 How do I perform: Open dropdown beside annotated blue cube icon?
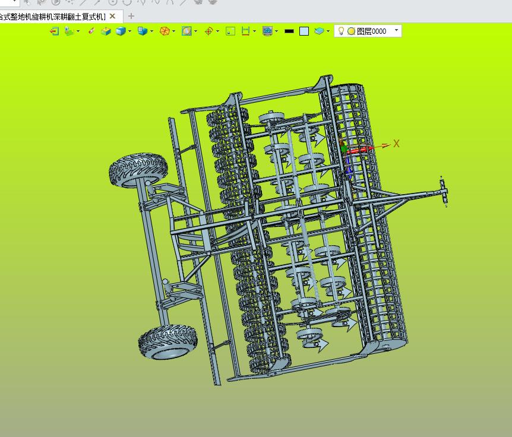tap(151, 31)
